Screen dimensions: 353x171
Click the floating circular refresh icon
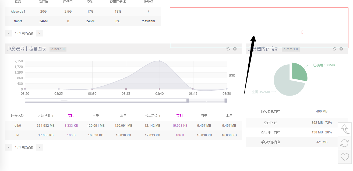pyautogui.click(x=345, y=143)
